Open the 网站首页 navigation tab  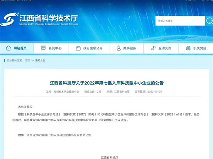(x=20, y=48)
